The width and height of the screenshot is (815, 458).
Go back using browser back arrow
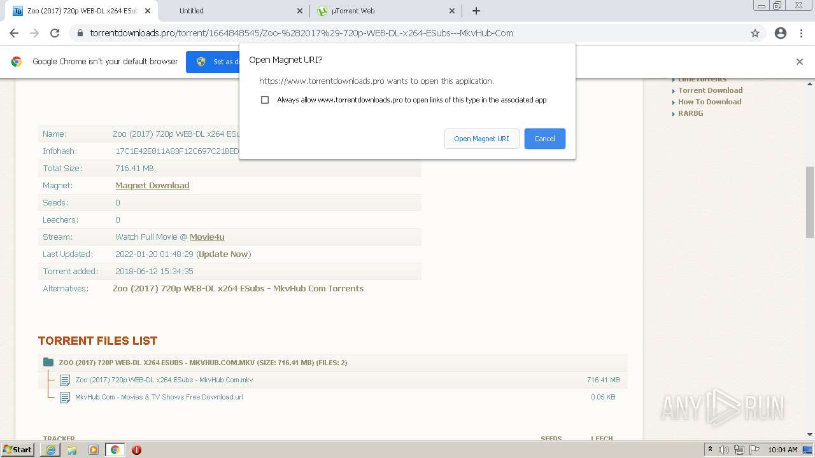[x=14, y=33]
